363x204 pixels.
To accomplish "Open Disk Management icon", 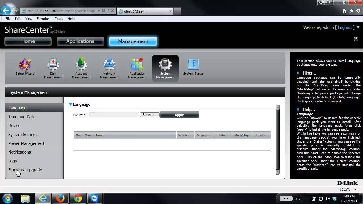I will point(53,69).
